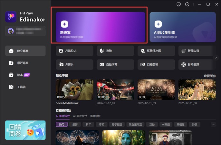Minimize the Edimakor window
The image size is (221, 145).
199,5
